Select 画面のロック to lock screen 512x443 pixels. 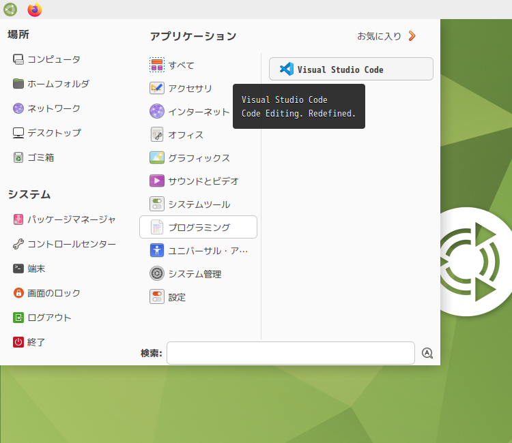[46, 293]
